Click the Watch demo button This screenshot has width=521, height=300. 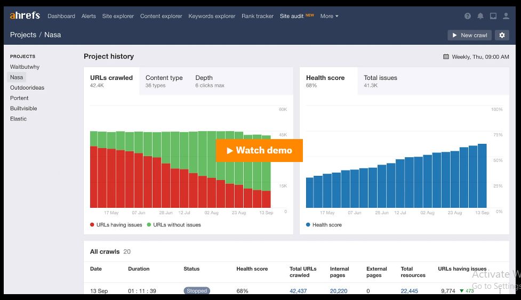coord(259,150)
